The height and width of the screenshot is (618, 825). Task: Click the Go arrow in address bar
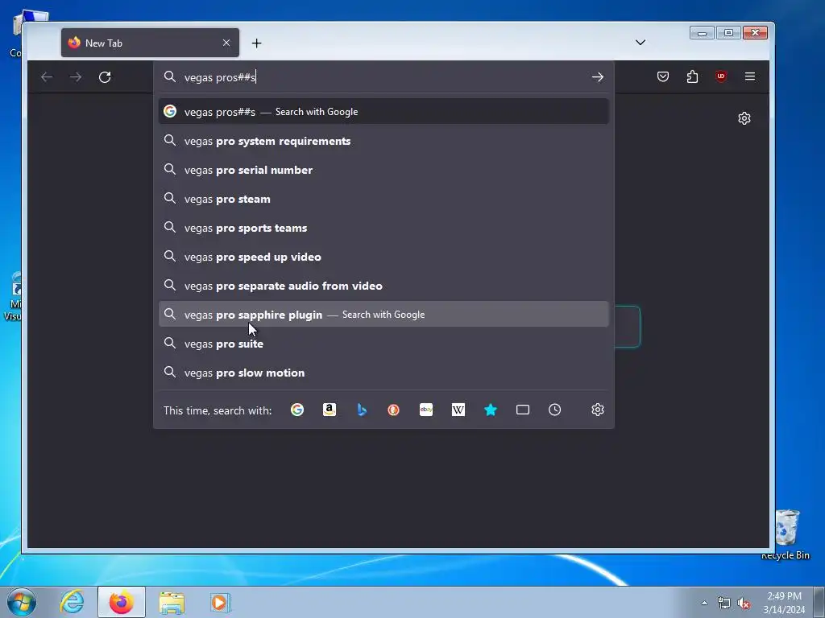(597, 77)
